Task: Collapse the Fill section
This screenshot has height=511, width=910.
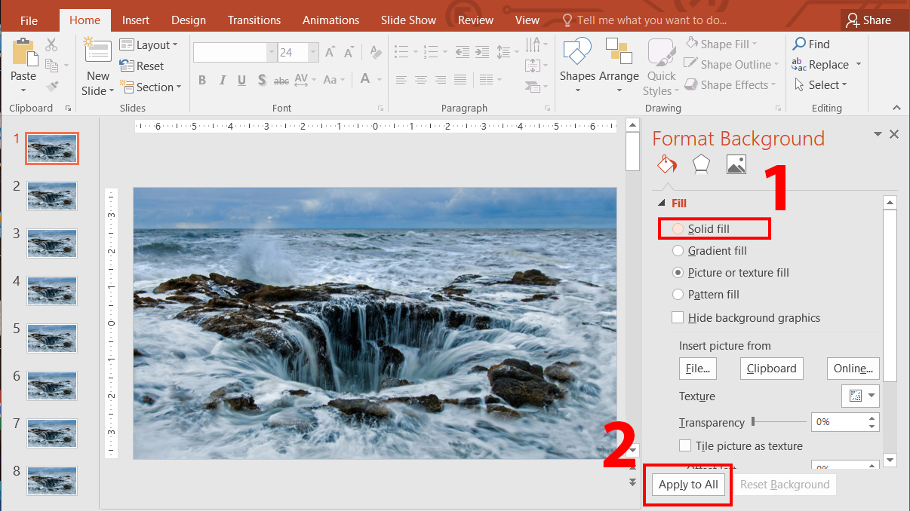Action: tap(662, 203)
